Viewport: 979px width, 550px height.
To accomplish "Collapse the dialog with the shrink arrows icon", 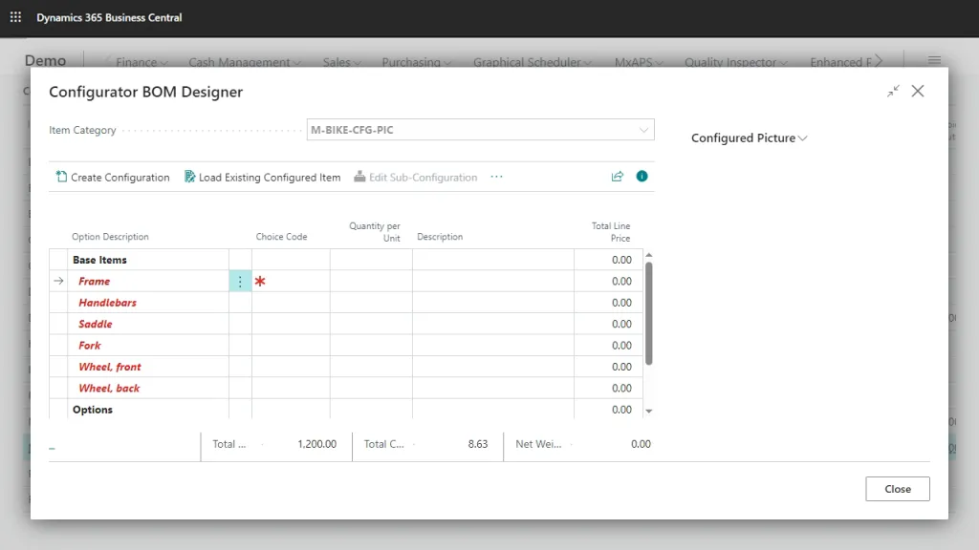I will click(893, 91).
